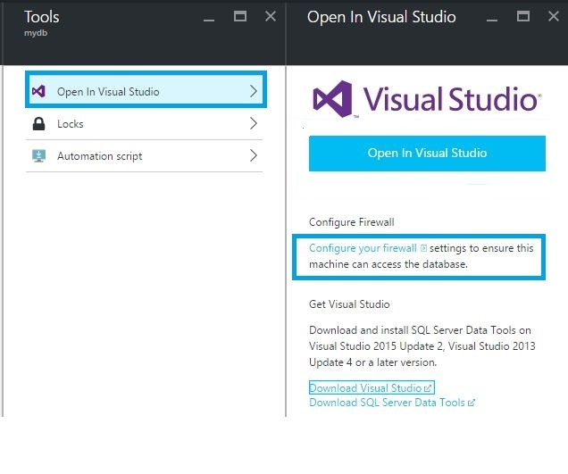Click external link icon after Download Visual Studio
Viewport: 568px width, 474px height.
(x=429, y=388)
